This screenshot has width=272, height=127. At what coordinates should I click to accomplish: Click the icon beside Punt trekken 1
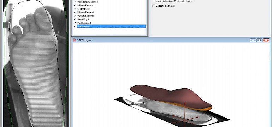point(75,23)
